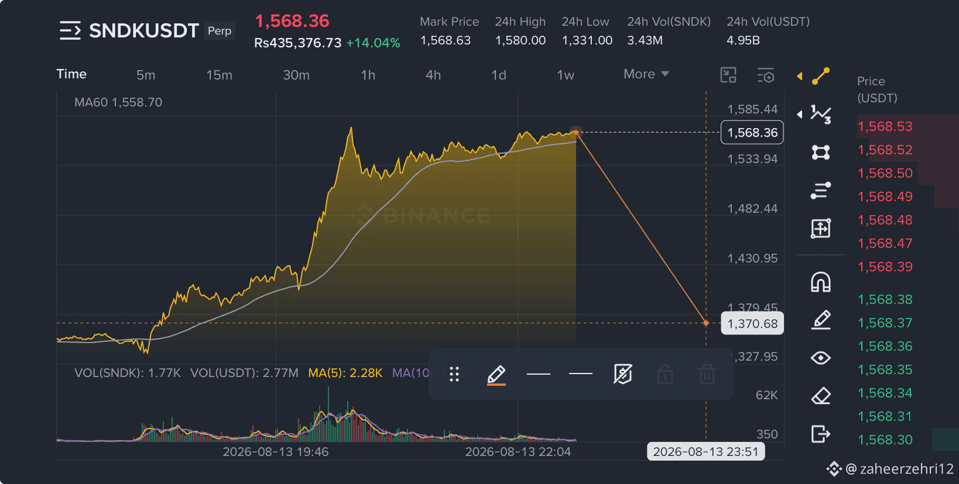
Task: Click bid price 1,568.35 in order book
Action: pyautogui.click(x=885, y=369)
